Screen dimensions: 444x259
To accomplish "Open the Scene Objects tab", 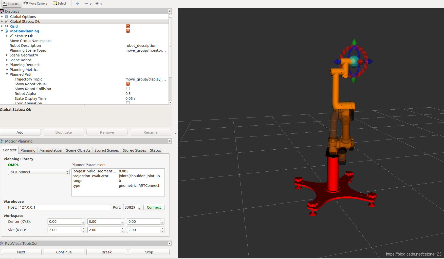I will point(78,150).
